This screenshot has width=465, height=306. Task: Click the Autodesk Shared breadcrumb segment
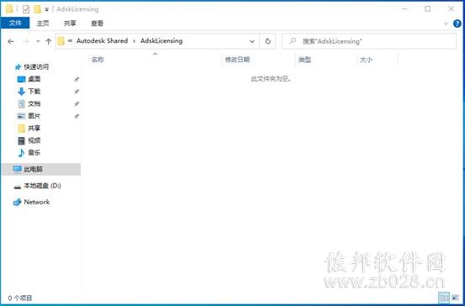coord(102,41)
